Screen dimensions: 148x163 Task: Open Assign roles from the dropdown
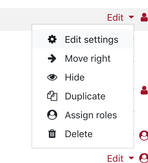tap(83, 115)
